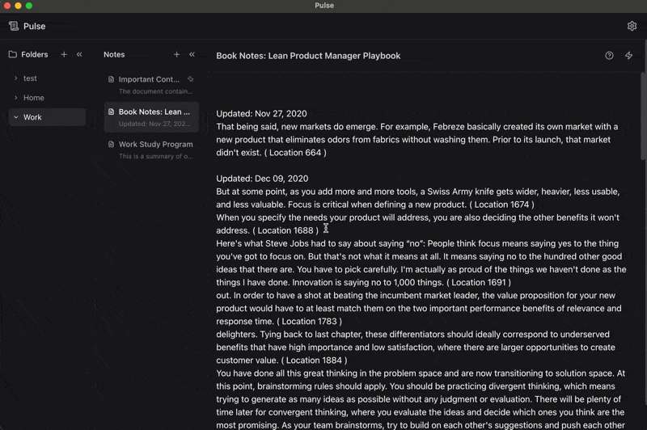Click the Pulse app logo icon
Viewport: 647px width, 430px height.
tap(14, 26)
